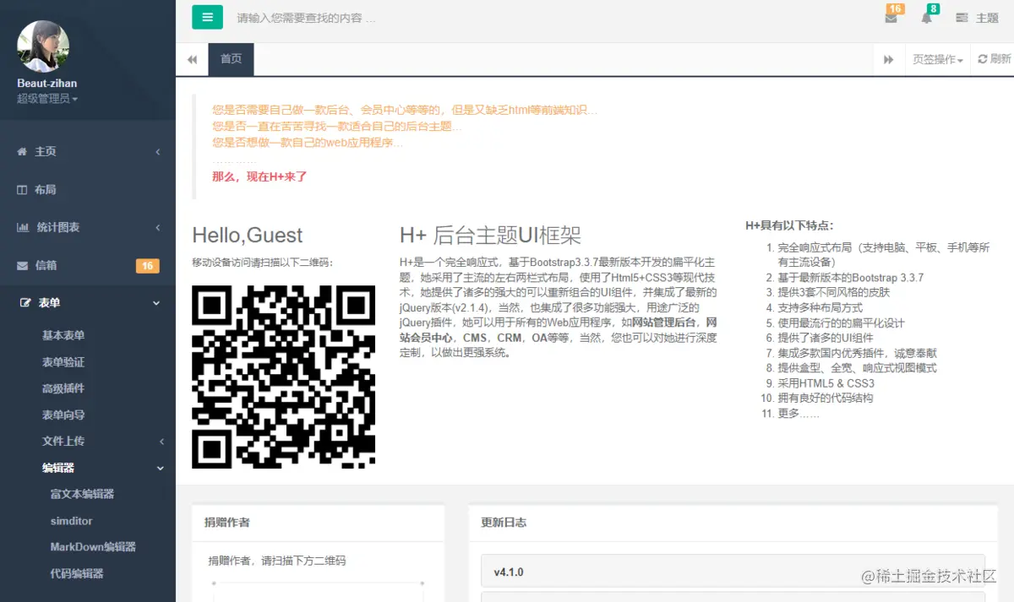The image size is (1014, 602).
Task: Click the 统计图表 bar chart icon
Action: 23,227
